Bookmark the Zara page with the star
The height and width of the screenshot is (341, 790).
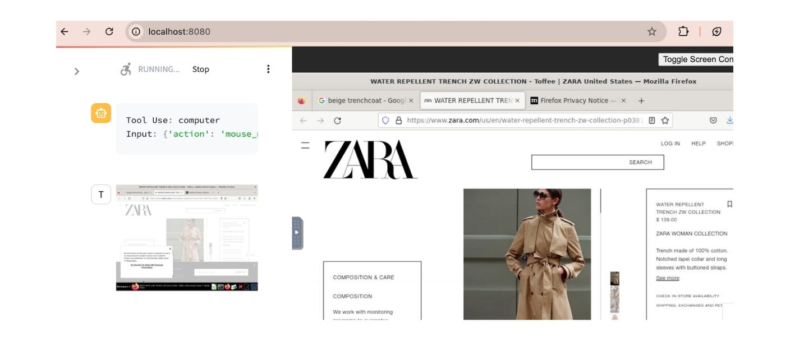(665, 120)
